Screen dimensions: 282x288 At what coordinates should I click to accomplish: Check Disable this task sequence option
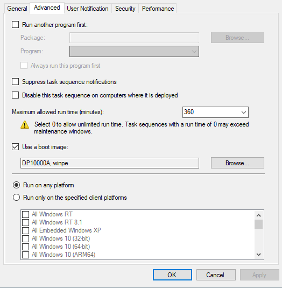point(15,95)
